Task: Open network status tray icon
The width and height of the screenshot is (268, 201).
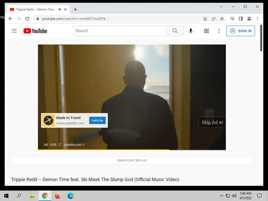Action: click(x=228, y=196)
